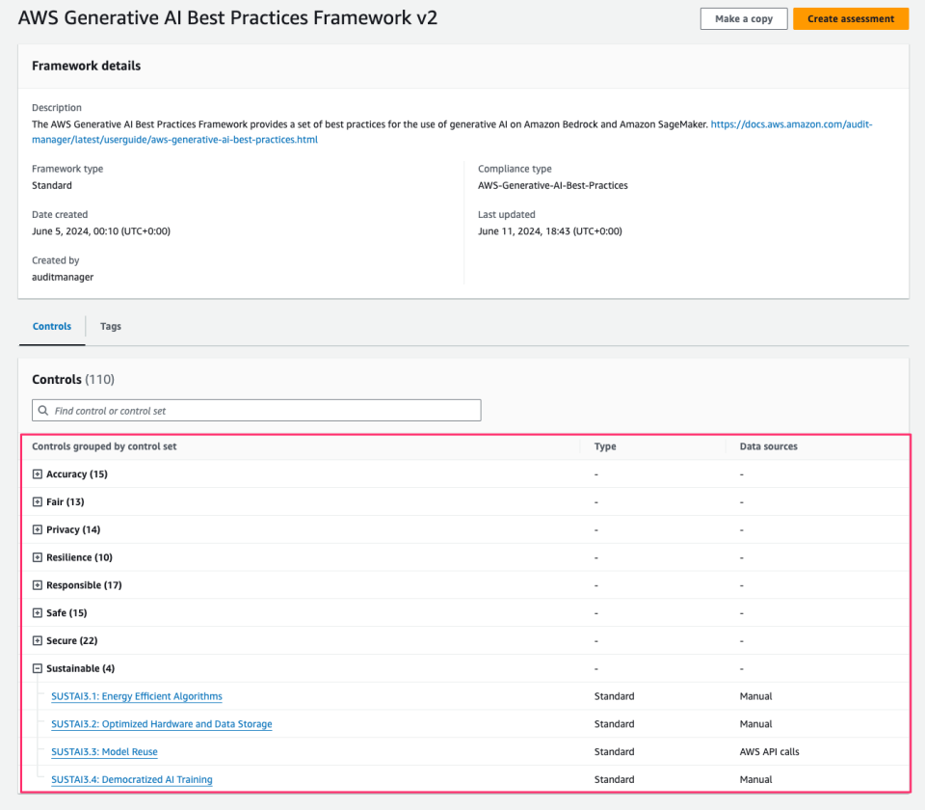
Task: Click the search magnifier icon in the controls filter
Action: 43,410
